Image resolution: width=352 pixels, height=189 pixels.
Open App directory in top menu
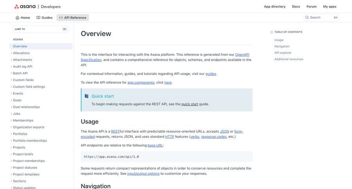coord(275,7)
